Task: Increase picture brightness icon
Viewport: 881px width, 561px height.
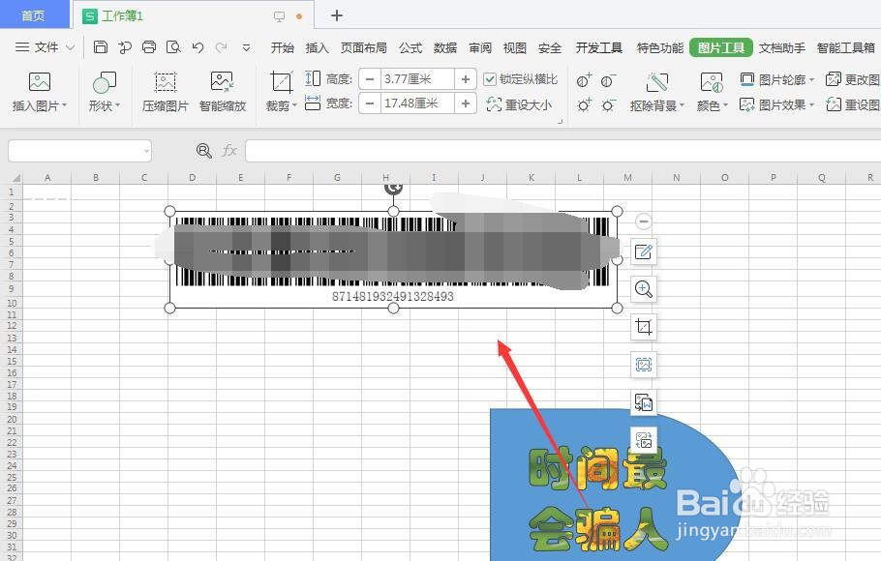Action: [x=584, y=105]
